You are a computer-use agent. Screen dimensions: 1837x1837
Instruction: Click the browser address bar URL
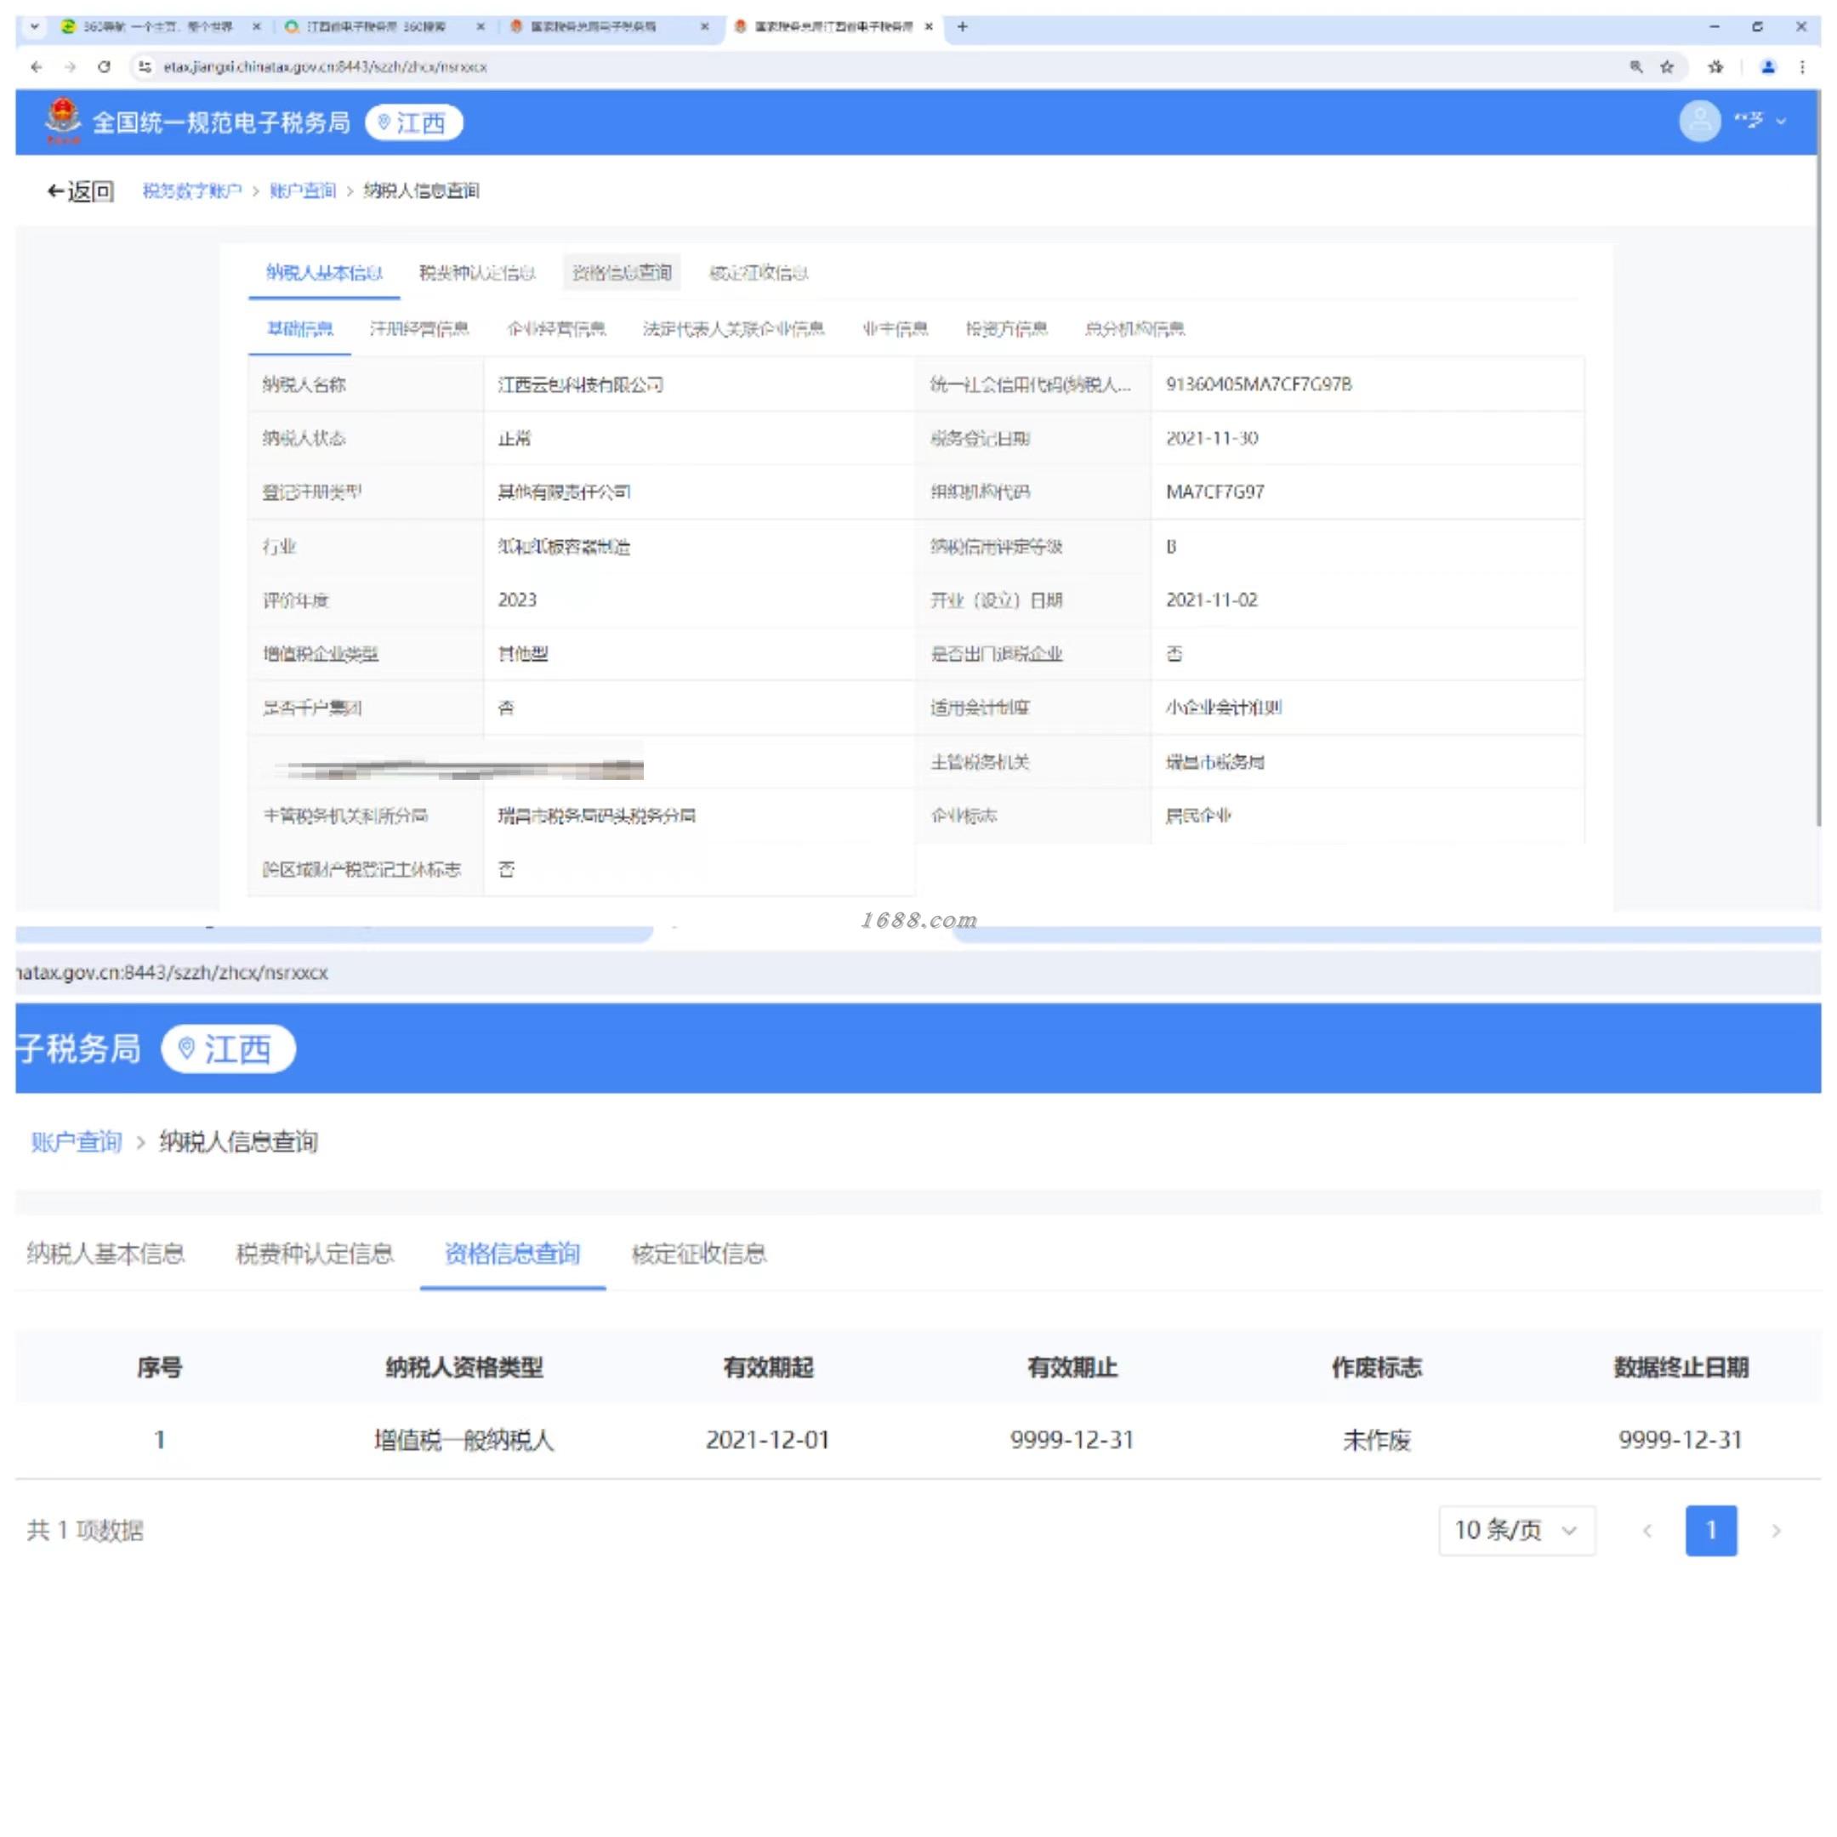tap(325, 66)
